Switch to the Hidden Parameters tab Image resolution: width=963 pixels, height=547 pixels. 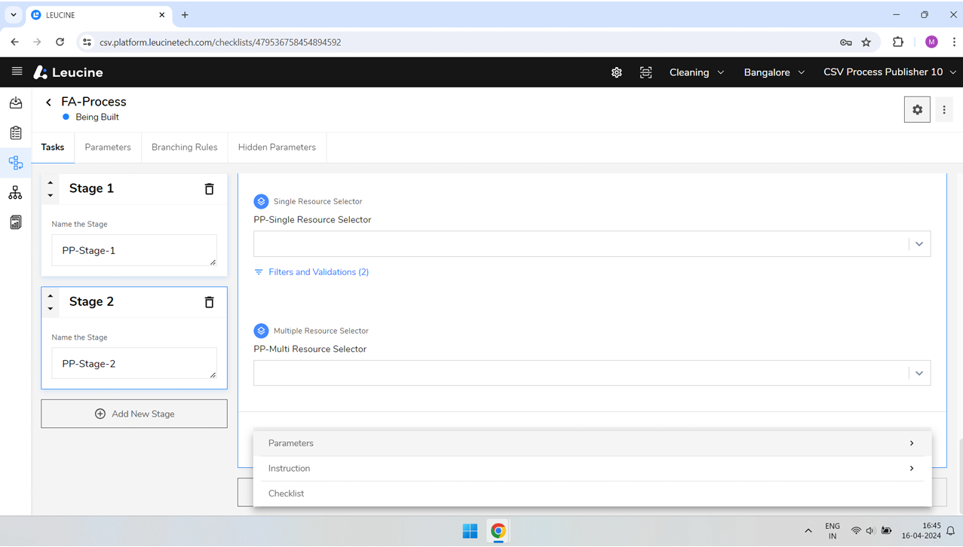pyautogui.click(x=277, y=147)
